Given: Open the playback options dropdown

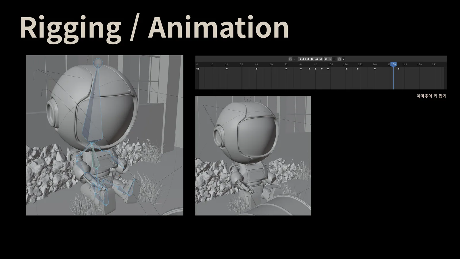Looking at the screenshot, I should point(334,59).
